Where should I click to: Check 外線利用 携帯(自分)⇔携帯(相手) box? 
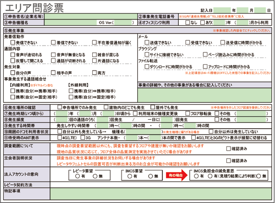(x=71, y=91)
